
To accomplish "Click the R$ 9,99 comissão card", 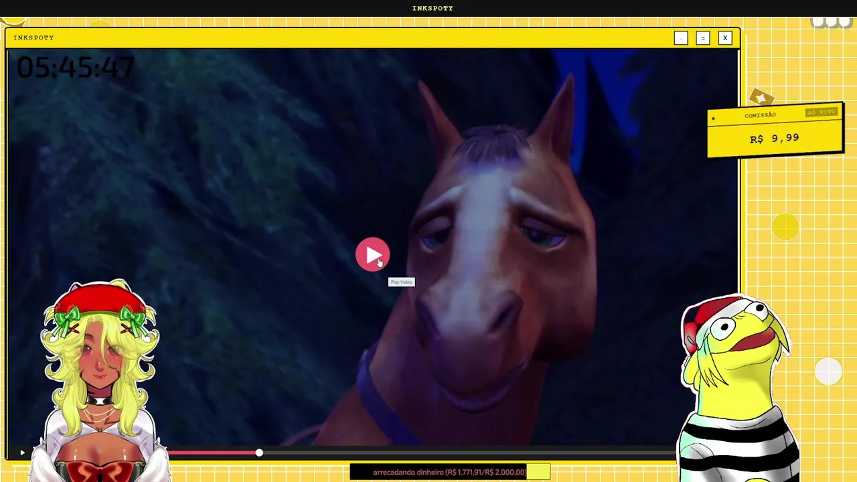I will tap(775, 131).
